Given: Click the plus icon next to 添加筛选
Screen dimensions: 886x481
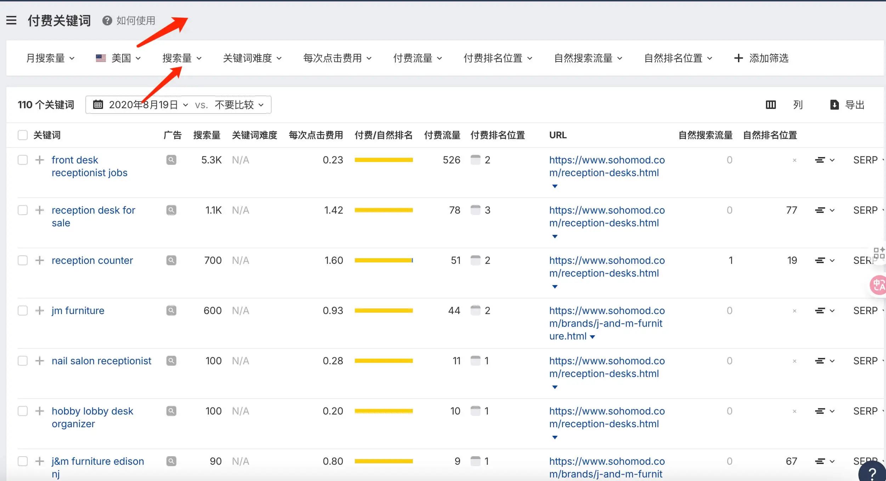Looking at the screenshot, I should click(x=739, y=58).
